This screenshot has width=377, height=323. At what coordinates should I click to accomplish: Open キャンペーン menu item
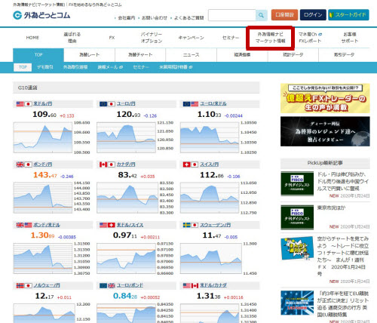coord(191,38)
